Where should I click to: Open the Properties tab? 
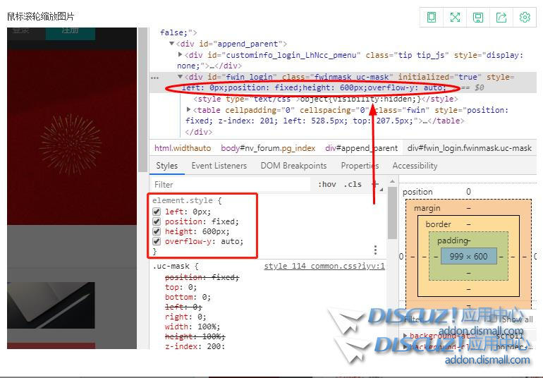(x=360, y=166)
